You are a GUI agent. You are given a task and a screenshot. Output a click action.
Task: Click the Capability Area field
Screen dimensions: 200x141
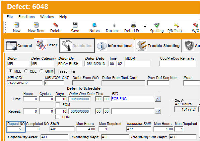pyautogui.click(x=54, y=137)
